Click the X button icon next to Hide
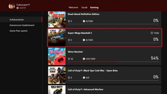This screenshot has height=94, width=167. [152, 33]
